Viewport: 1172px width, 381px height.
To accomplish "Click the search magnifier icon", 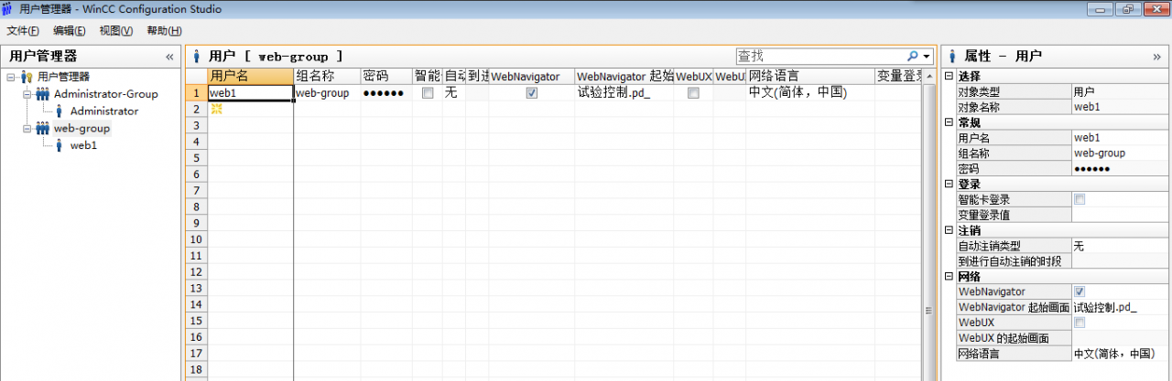I will 912,56.
